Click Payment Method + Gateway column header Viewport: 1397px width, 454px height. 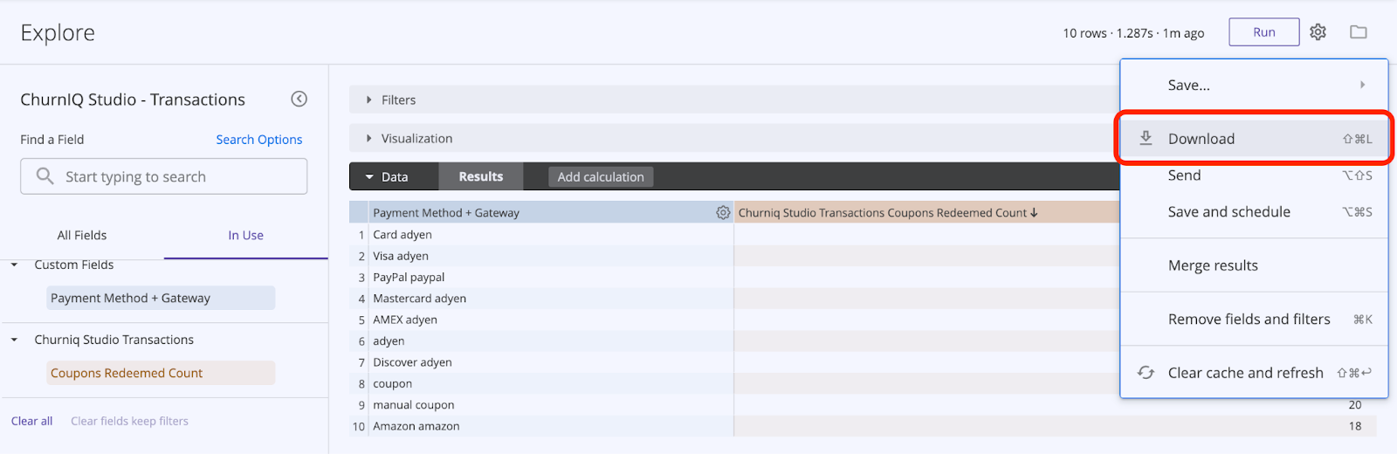[541, 212]
